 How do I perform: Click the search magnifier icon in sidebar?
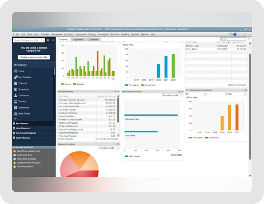coord(48,40)
